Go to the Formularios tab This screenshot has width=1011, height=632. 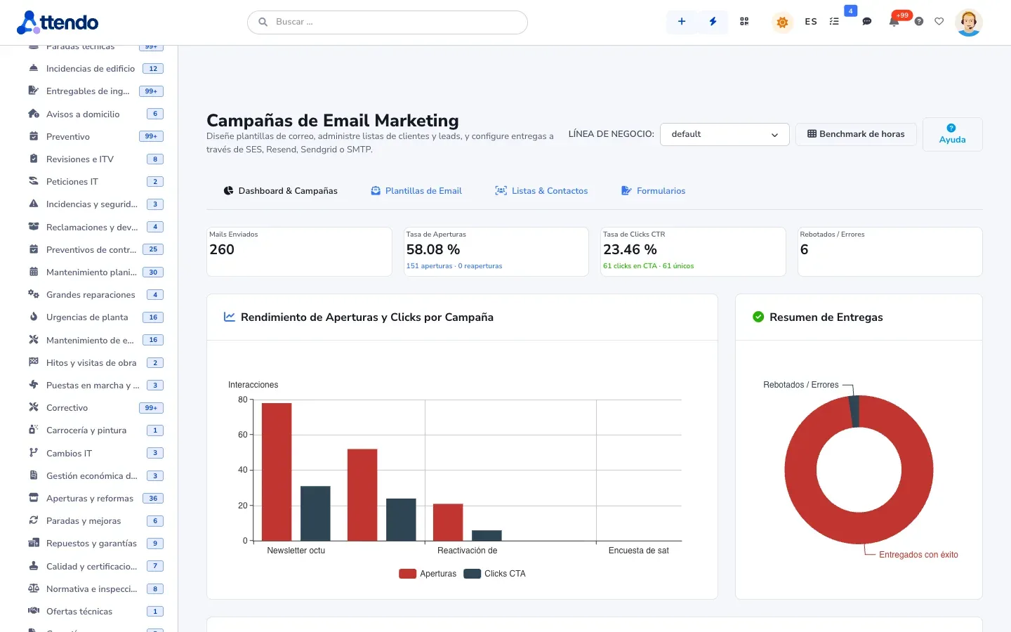tap(654, 191)
